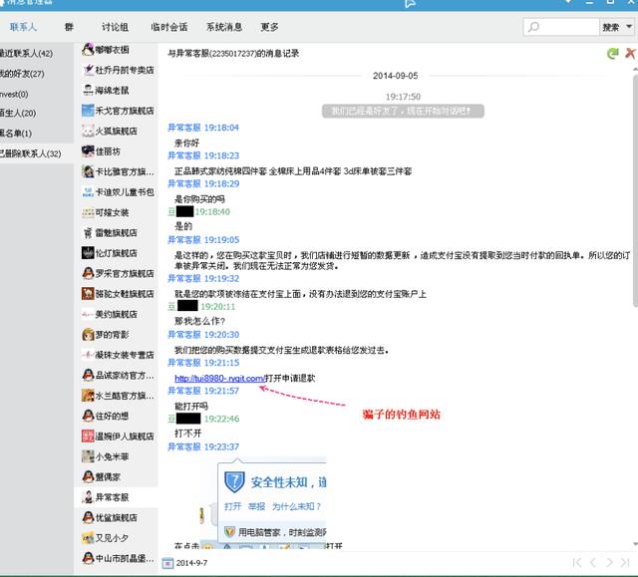Image resolution: width=638 pixels, height=577 pixels.
Task: Click avatar of 温婉伊人旗舰店
Action: (88, 436)
